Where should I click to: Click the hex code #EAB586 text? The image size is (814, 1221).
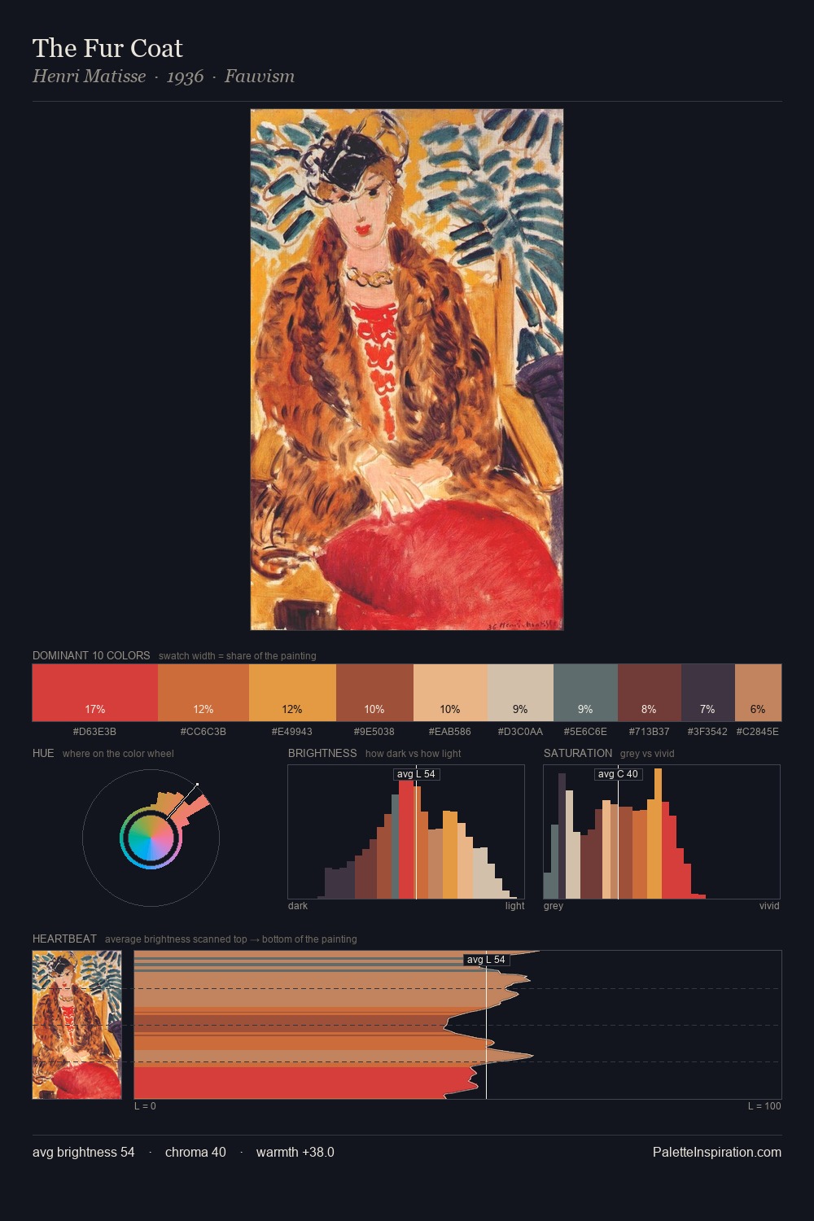tap(450, 732)
